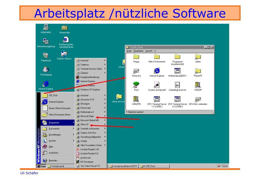Image resolution: width=259 pixels, height=179 pixels.
Task: Open the admin shortcut folder
Action: pyautogui.click(x=198, y=59)
